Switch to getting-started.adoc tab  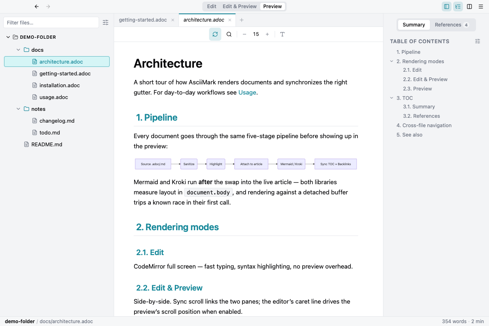point(143,20)
